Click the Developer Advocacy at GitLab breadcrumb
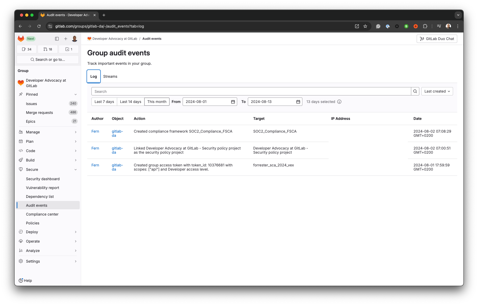 pos(115,38)
